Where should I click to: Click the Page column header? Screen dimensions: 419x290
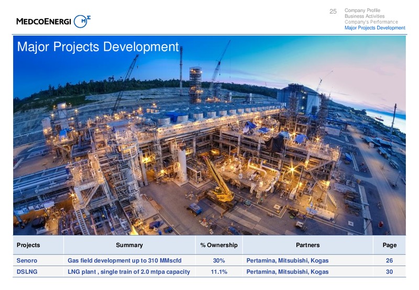pyautogui.click(x=389, y=245)
